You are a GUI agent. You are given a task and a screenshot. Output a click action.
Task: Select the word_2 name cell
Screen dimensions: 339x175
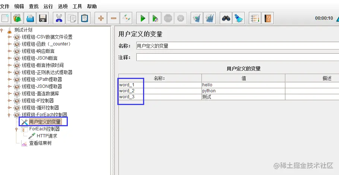(160, 91)
